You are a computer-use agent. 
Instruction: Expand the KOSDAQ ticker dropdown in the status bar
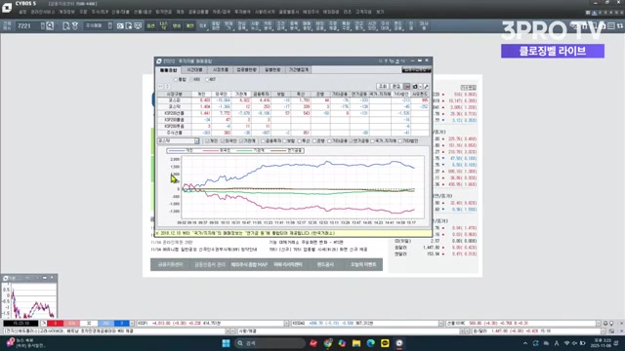coord(440,324)
